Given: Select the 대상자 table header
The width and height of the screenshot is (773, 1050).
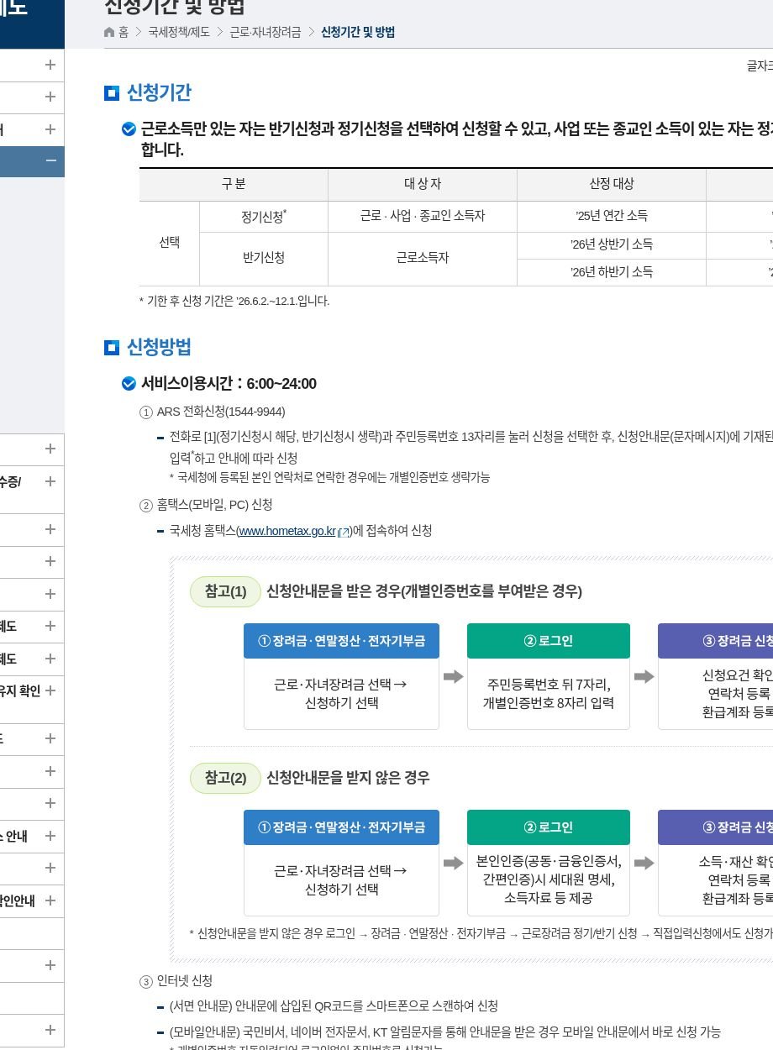Looking at the screenshot, I should [x=423, y=184].
